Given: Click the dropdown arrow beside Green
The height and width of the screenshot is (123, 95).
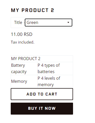Looking at the screenshot, I should [68, 22].
